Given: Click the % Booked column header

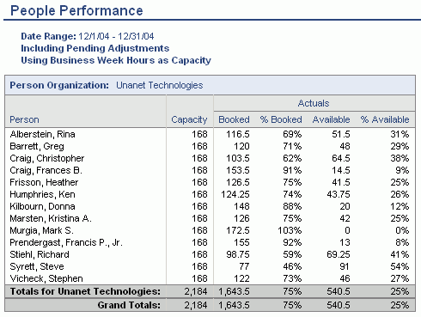Looking at the screenshot, I should [x=281, y=119].
